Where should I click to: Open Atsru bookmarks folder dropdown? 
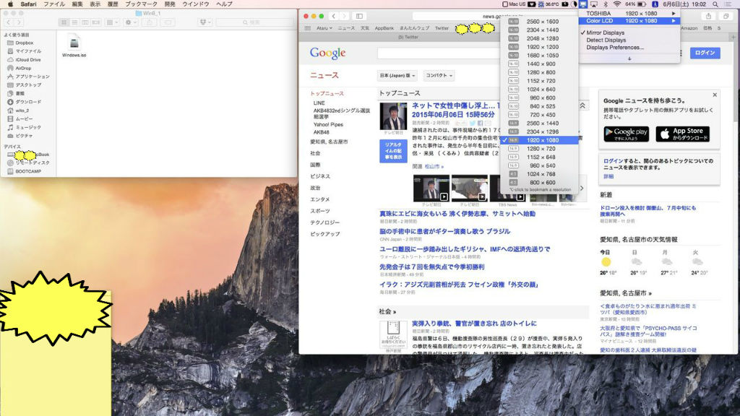(324, 28)
